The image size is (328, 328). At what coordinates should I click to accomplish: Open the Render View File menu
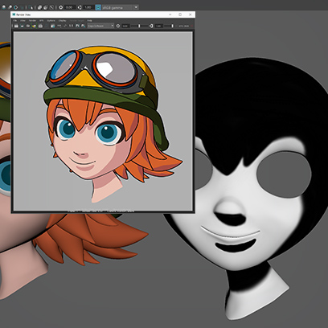[15, 20]
